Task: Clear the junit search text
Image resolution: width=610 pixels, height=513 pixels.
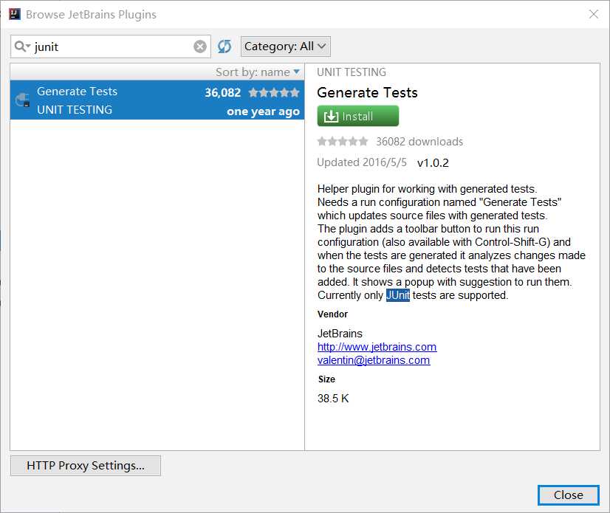Action: (x=200, y=47)
